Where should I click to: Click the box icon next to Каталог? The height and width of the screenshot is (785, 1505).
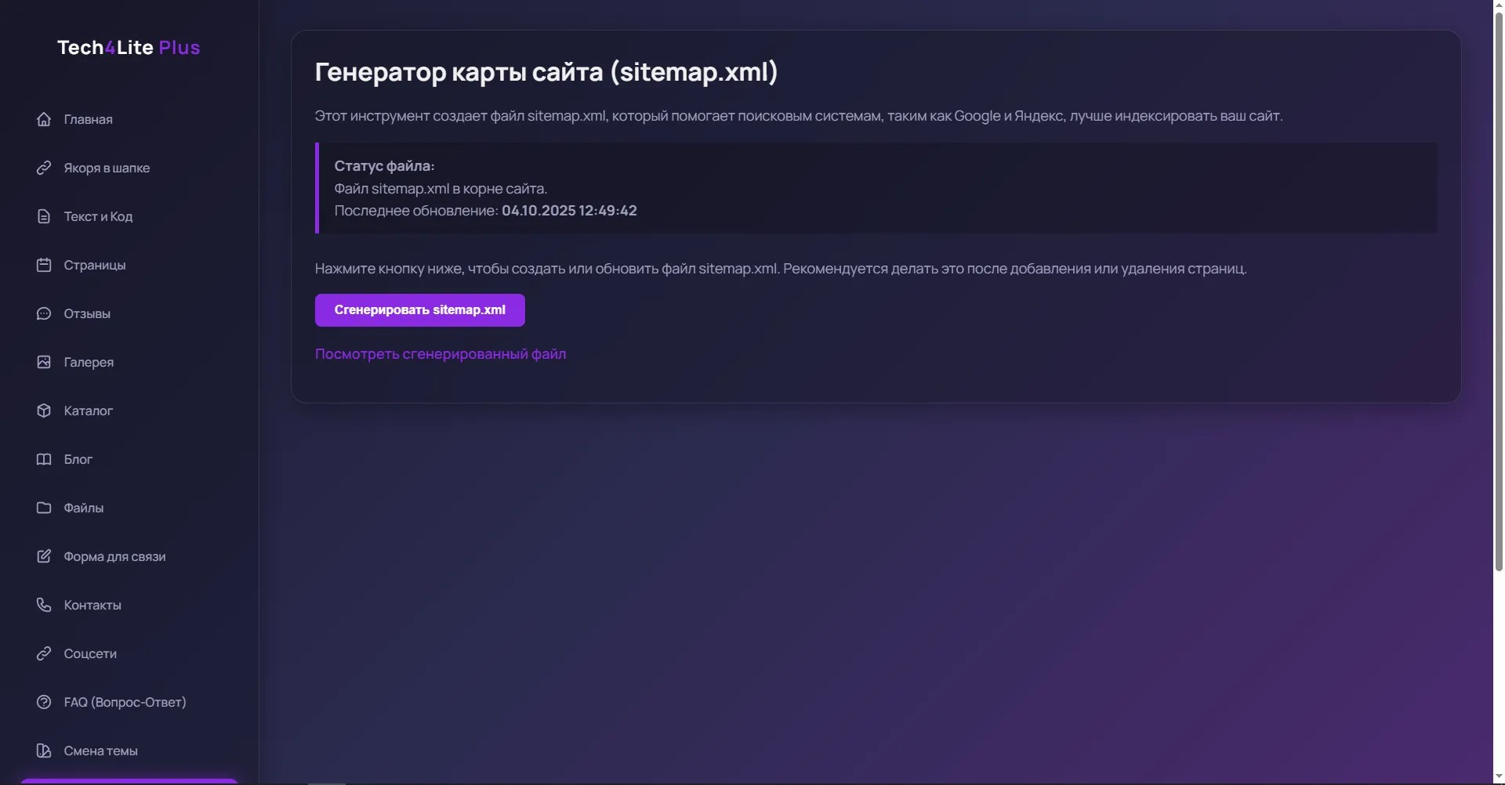pos(44,411)
